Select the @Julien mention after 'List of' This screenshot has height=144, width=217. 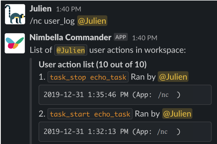[71, 50]
